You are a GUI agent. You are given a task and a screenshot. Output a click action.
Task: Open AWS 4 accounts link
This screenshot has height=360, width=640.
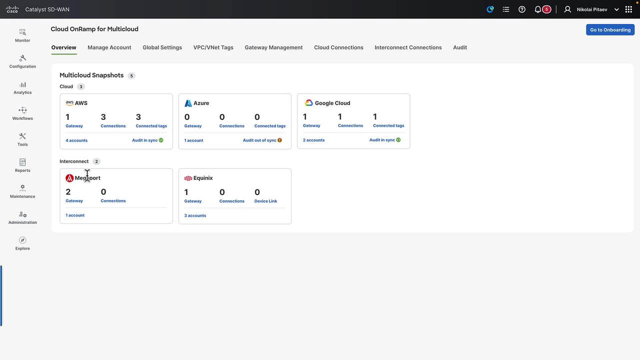pos(76,140)
